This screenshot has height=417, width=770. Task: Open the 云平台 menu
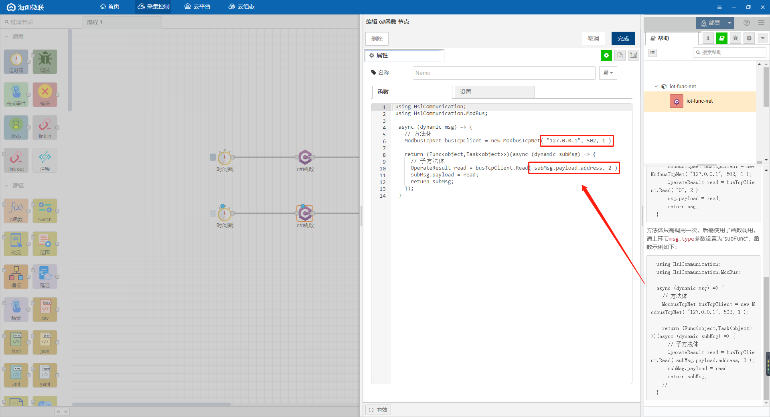[x=197, y=7]
